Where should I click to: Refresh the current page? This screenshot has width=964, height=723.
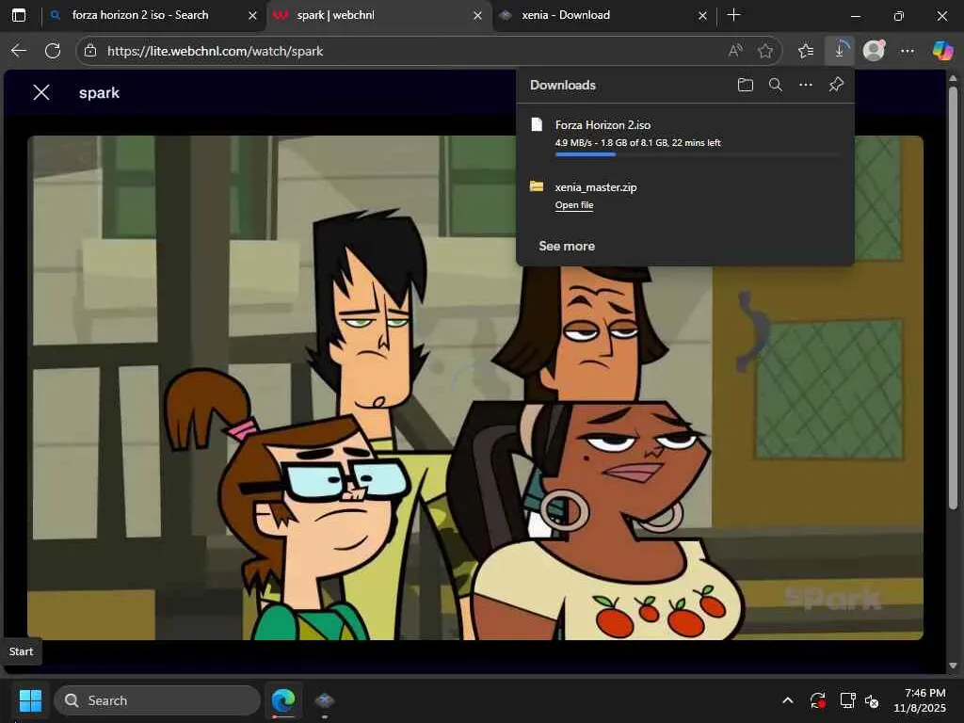tap(53, 51)
